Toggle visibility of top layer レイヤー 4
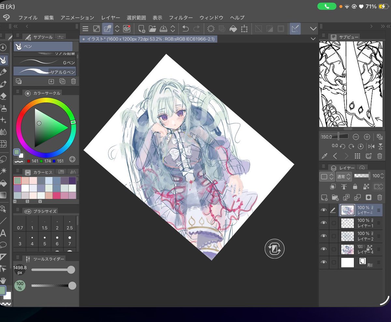 (324, 210)
